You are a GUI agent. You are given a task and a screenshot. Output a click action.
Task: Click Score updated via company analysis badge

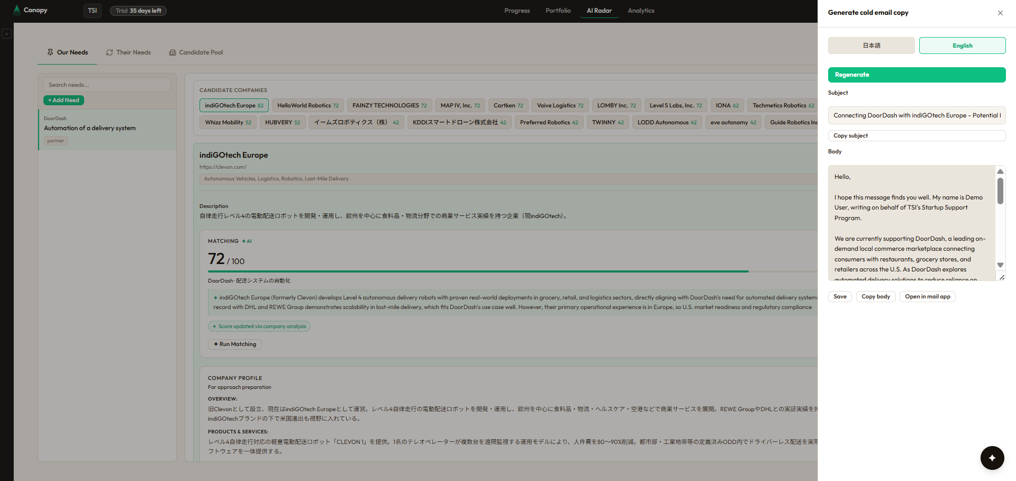[x=259, y=326]
